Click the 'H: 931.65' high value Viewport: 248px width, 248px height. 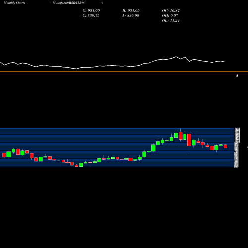(131, 10)
